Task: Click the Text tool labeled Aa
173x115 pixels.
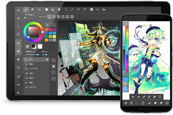Action: click(x=104, y=9)
